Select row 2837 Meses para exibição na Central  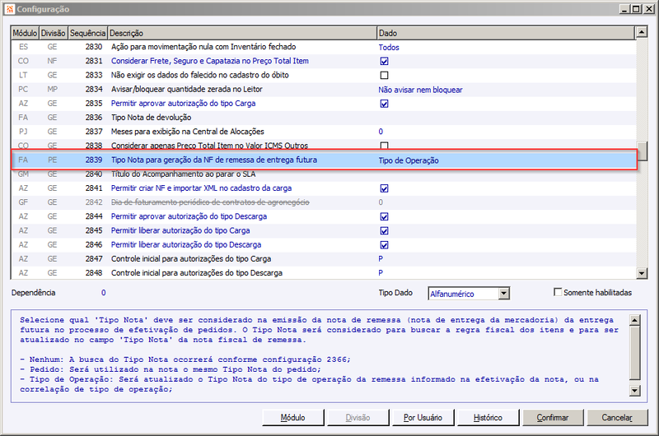pos(324,132)
